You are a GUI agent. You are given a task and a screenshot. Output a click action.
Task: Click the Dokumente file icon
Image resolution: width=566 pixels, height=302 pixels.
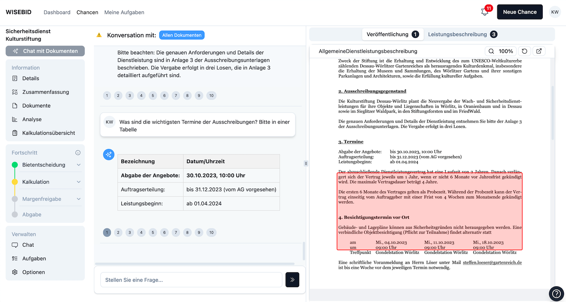15,106
